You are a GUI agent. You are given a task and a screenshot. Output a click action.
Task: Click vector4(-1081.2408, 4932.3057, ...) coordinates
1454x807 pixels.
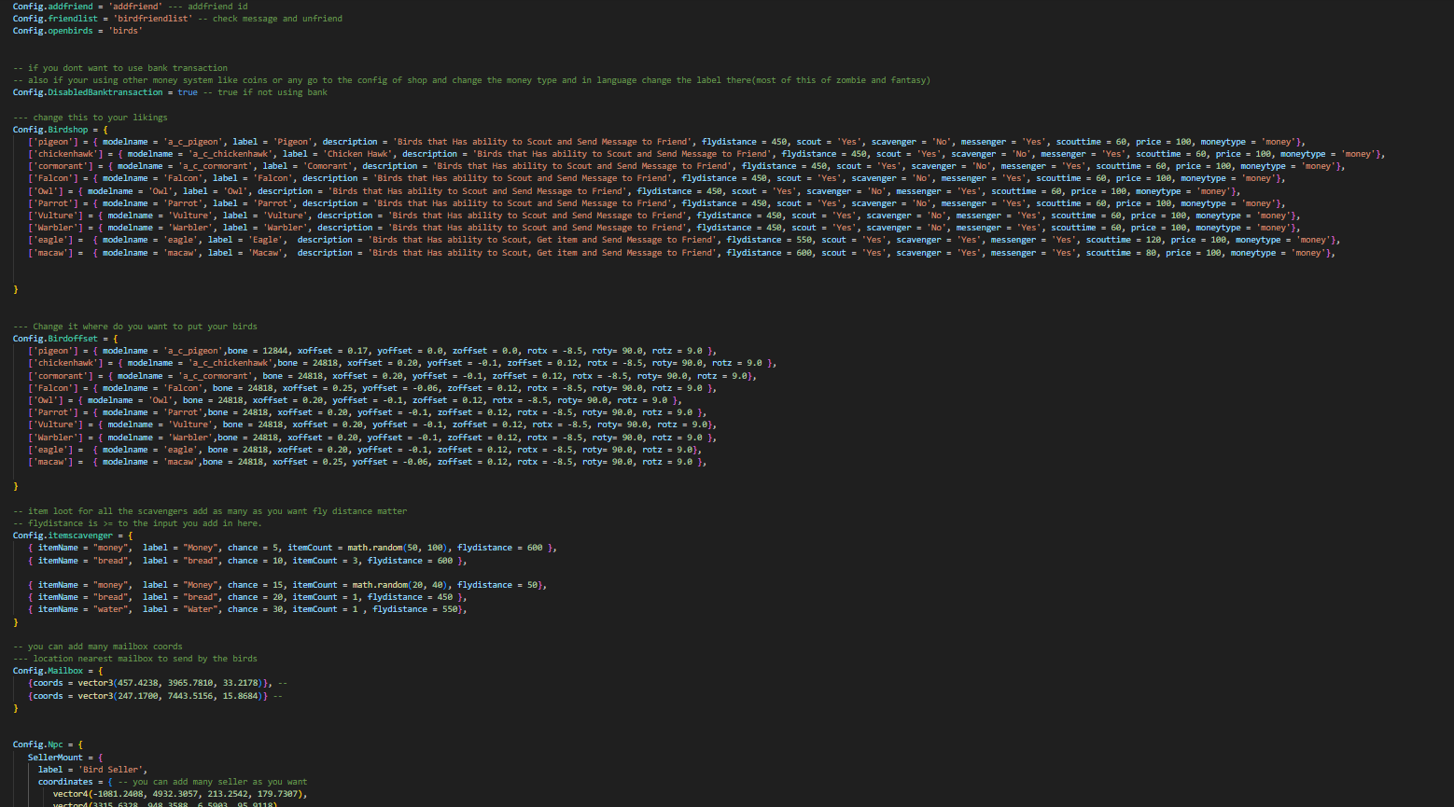pos(178,794)
